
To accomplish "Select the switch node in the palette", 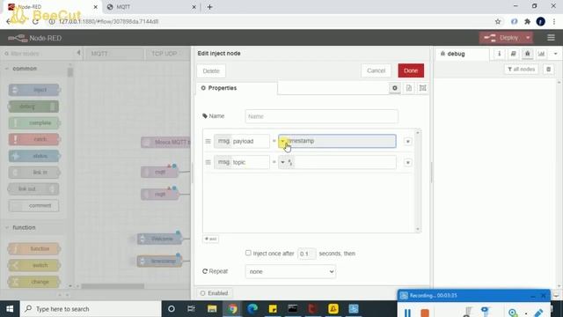I will [x=34, y=265].
